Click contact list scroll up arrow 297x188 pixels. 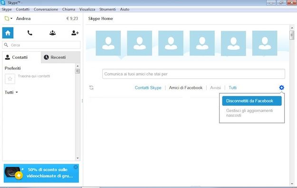click(x=77, y=66)
